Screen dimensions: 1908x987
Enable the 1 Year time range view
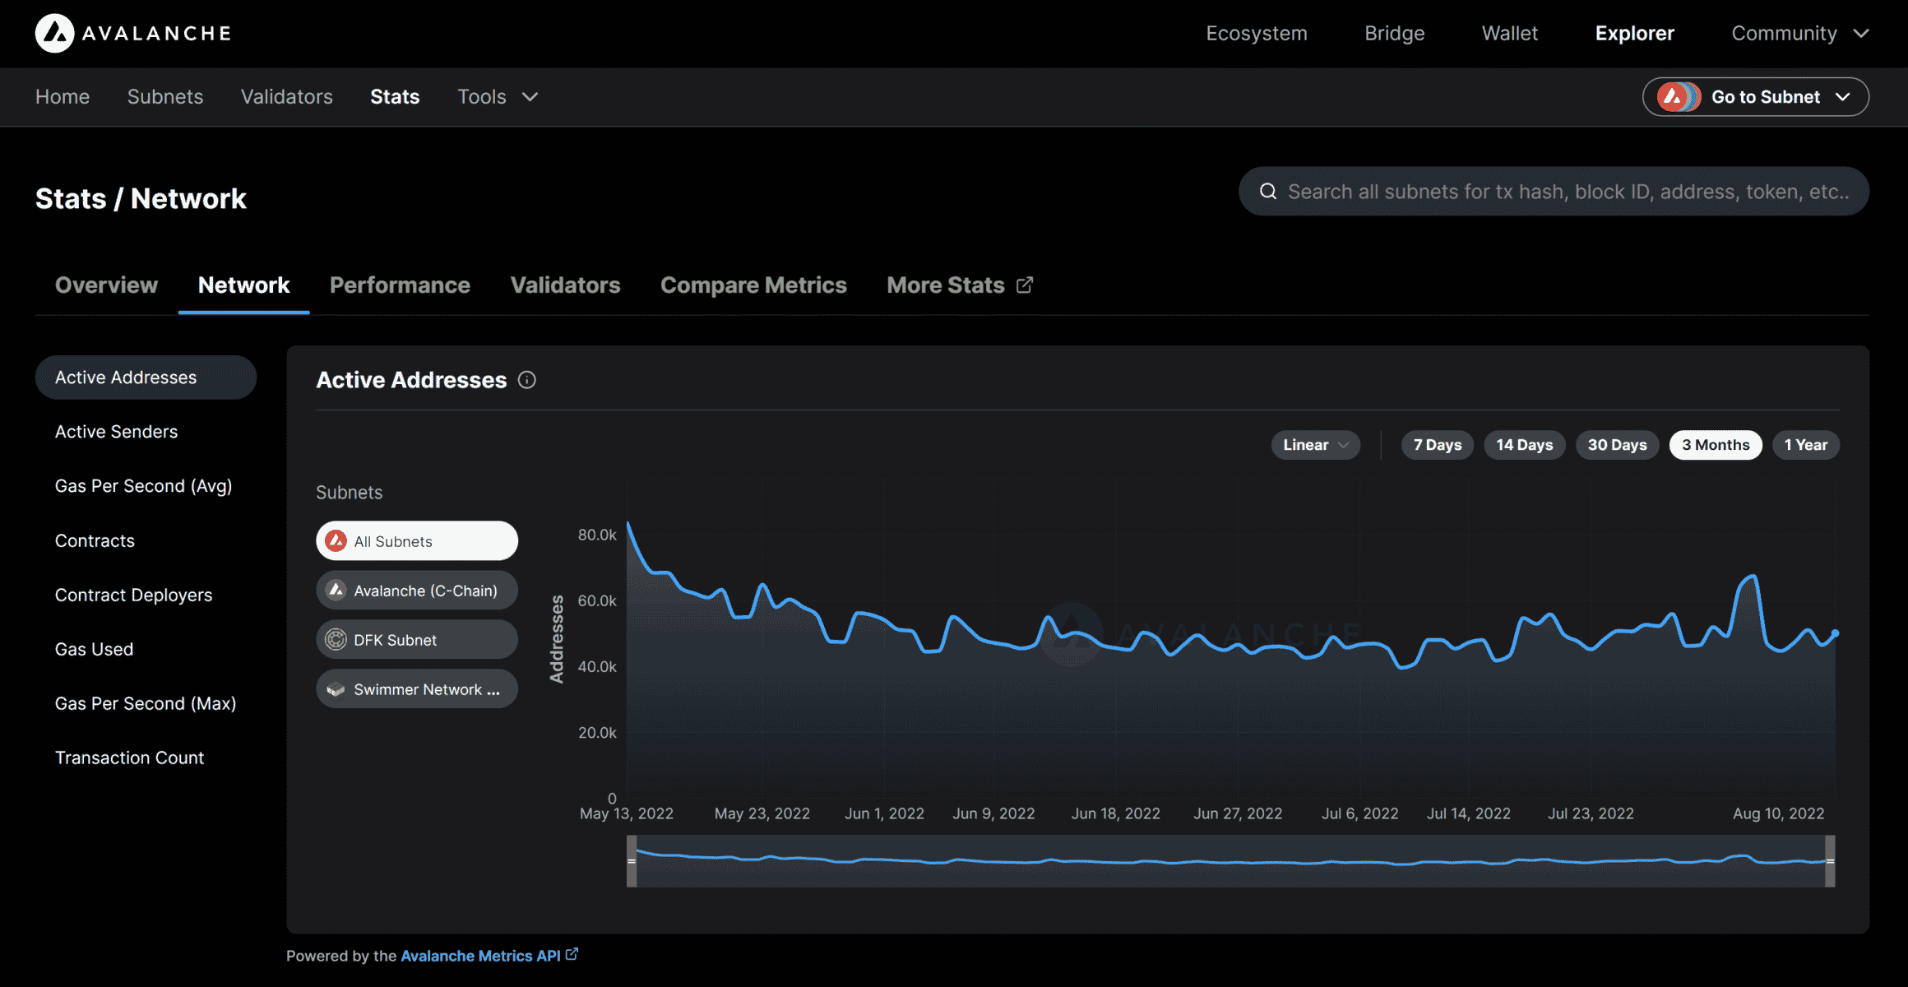pos(1806,444)
